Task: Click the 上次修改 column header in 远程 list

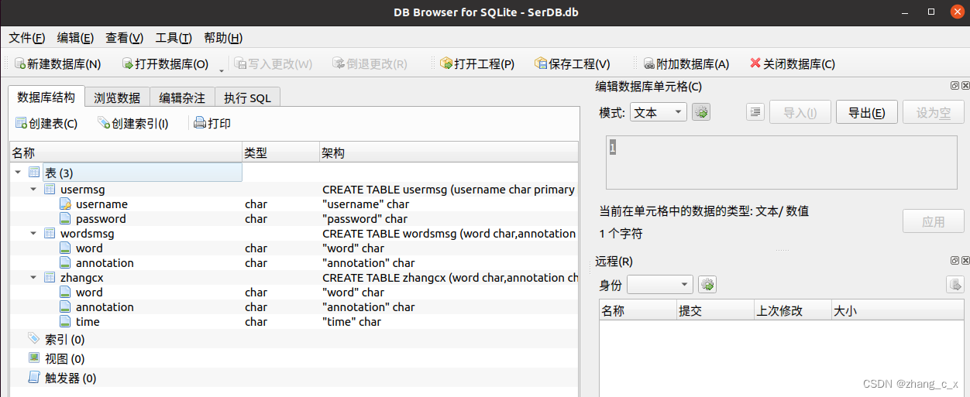Action: (793, 311)
